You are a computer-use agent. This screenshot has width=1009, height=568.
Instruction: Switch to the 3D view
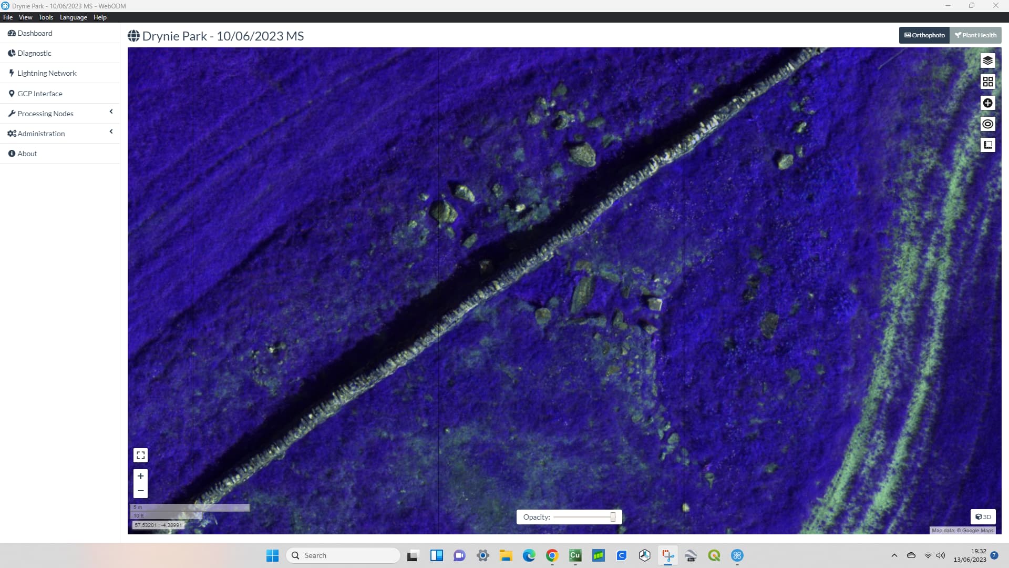(x=983, y=516)
